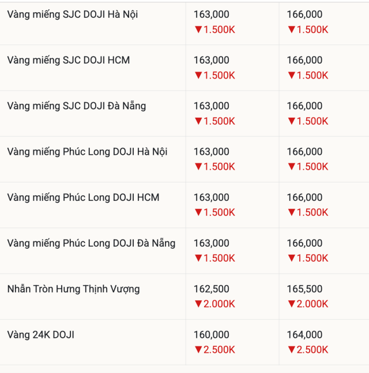This screenshot has width=369, height=373.
Task: Select the Vàng miếng SJC DOJI HCM label
Action: 69,60
